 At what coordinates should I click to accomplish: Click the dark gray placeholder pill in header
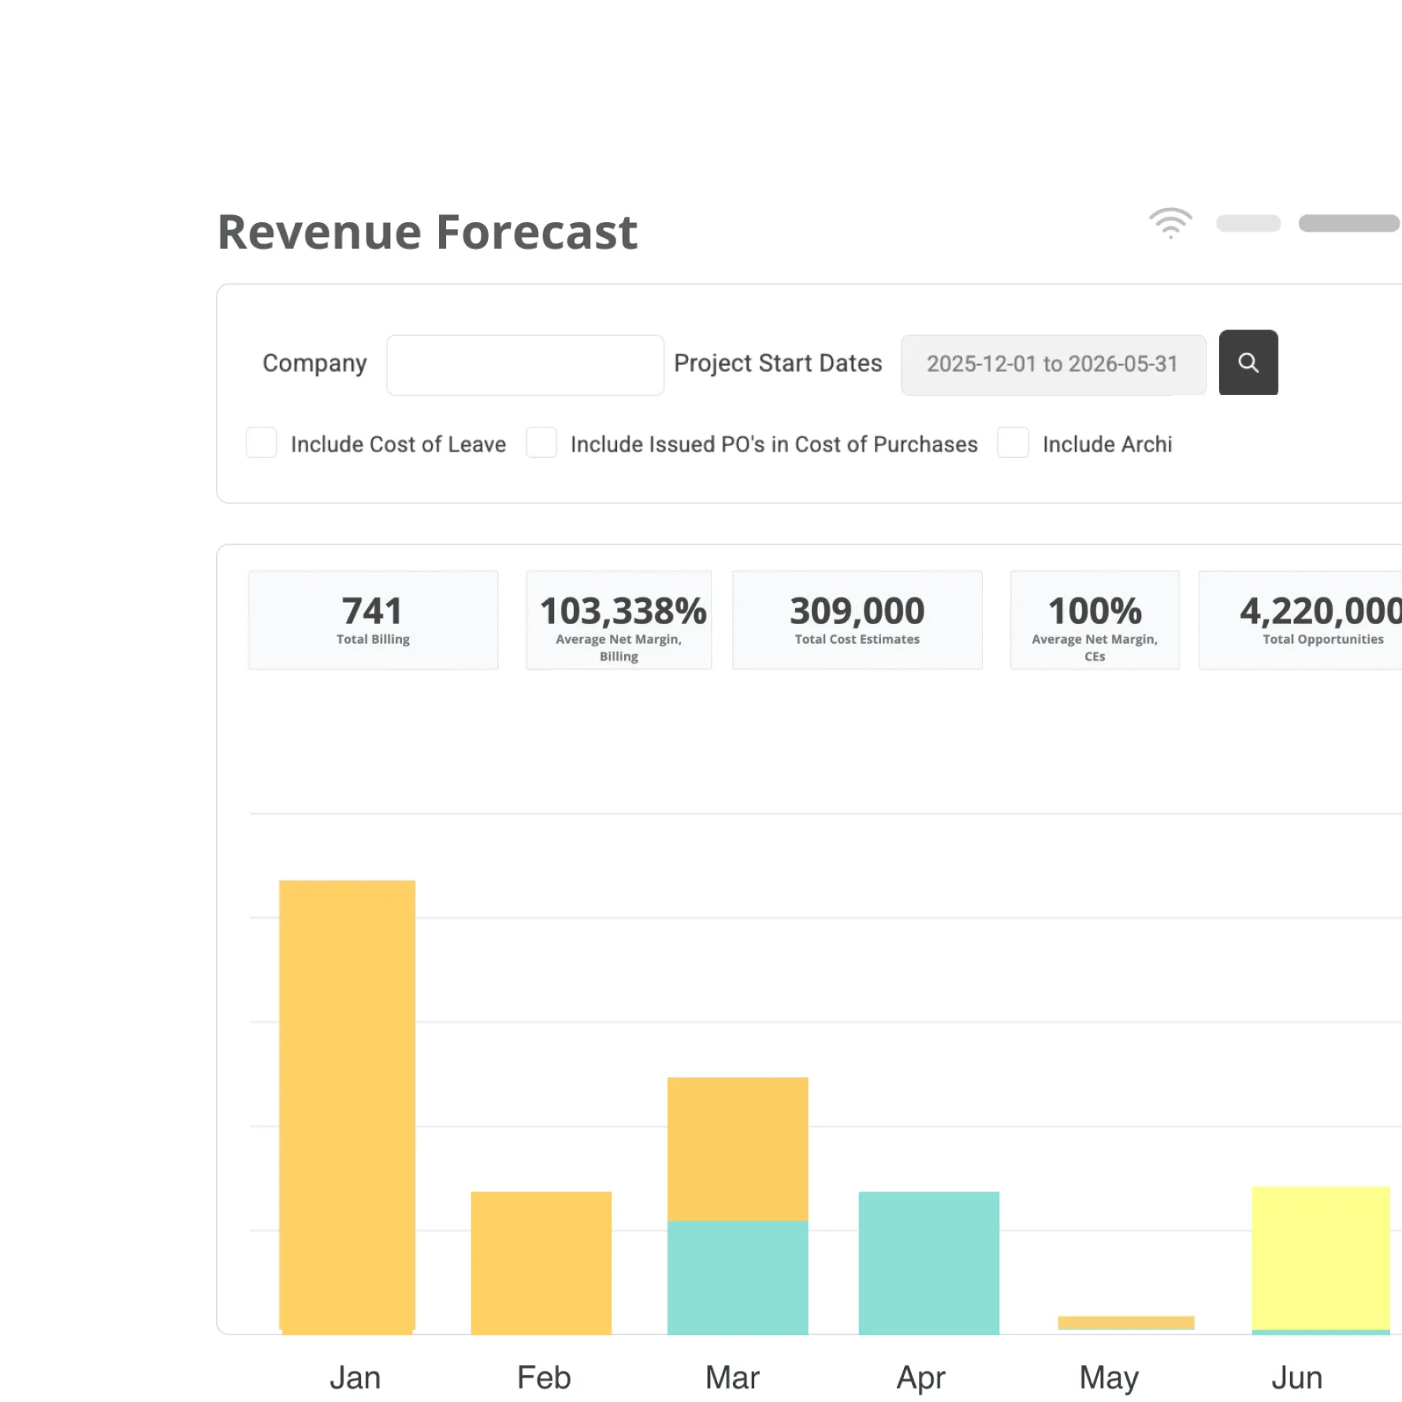[1349, 223]
